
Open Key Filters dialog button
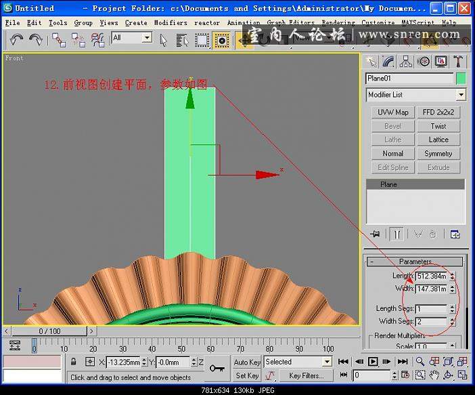pyautogui.click(x=306, y=375)
